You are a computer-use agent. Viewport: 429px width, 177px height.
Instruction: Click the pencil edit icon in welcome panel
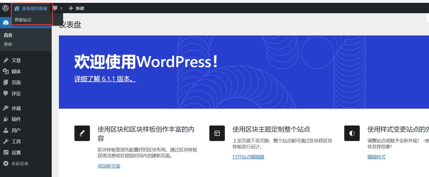pyautogui.click(x=82, y=133)
